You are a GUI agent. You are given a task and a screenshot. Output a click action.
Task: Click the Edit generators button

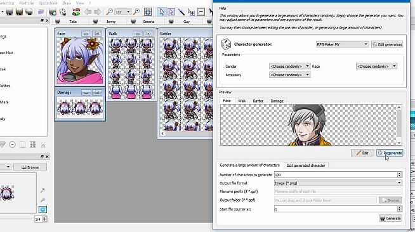(x=387, y=44)
